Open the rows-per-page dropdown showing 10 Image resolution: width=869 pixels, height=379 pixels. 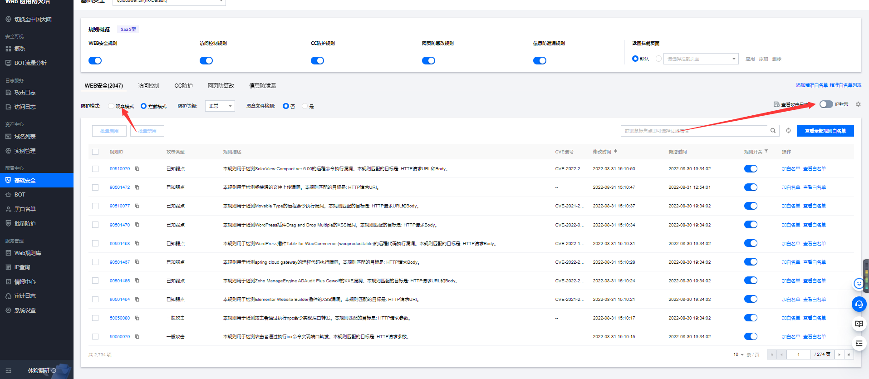(739, 354)
